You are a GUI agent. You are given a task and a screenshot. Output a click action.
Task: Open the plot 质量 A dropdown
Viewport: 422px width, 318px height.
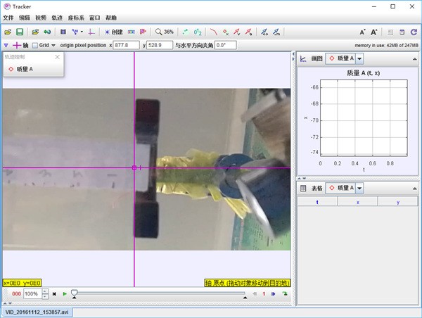[x=360, y=59]
